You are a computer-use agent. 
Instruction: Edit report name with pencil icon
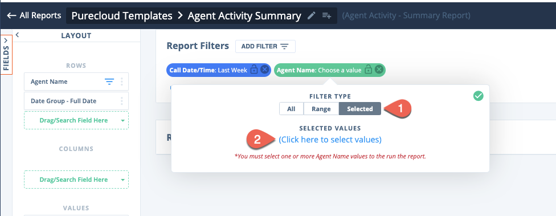pyautogui.click(x=312, y=15)
